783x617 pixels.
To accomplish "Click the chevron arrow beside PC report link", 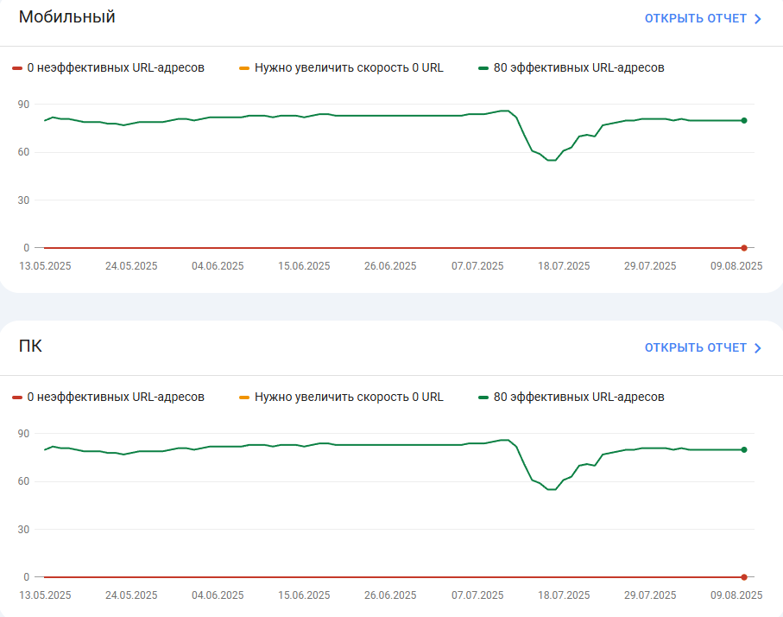I will point(757,348).
